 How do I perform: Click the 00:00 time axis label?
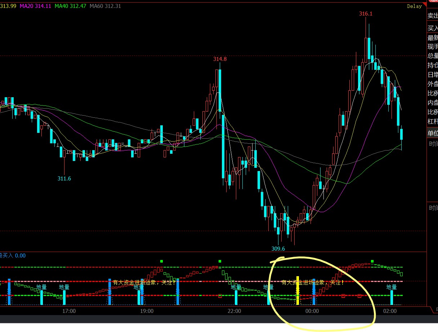(x=312, y=311)
